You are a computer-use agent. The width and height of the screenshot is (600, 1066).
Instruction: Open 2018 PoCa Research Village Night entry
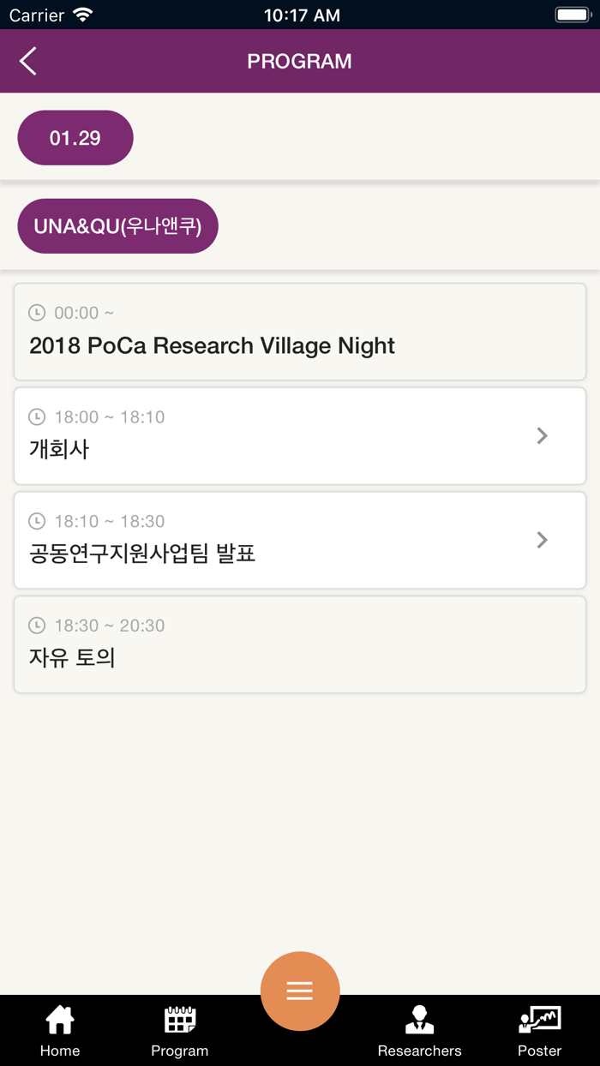point(300,331)
